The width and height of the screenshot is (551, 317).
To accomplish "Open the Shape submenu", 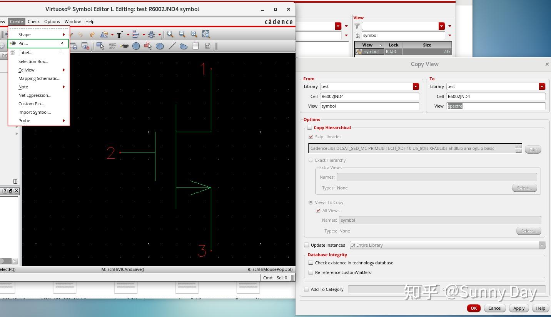I will point(25,35).
